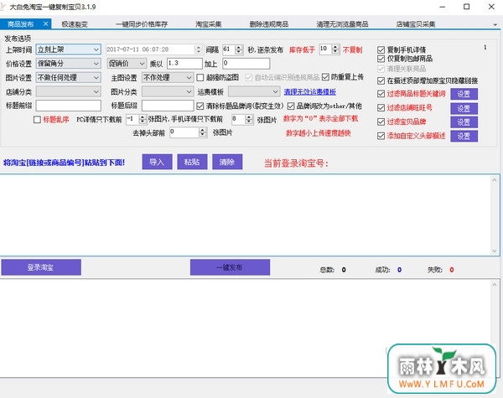Click inside the product link paste area
Image resolution: width=503 pixels, height=398 pixels.
246,215
